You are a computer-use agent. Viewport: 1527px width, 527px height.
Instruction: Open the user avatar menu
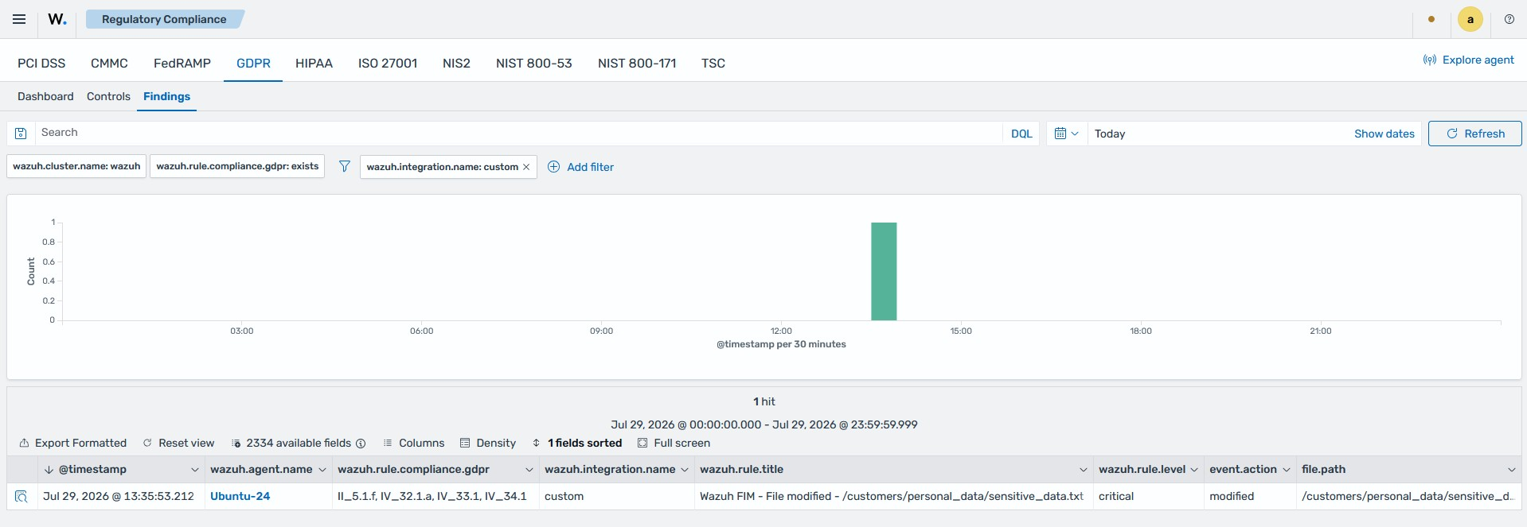pyautogui.click(x=1470, y=19)
